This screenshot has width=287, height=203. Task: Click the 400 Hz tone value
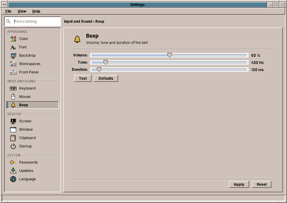click(x=257, y=62)
